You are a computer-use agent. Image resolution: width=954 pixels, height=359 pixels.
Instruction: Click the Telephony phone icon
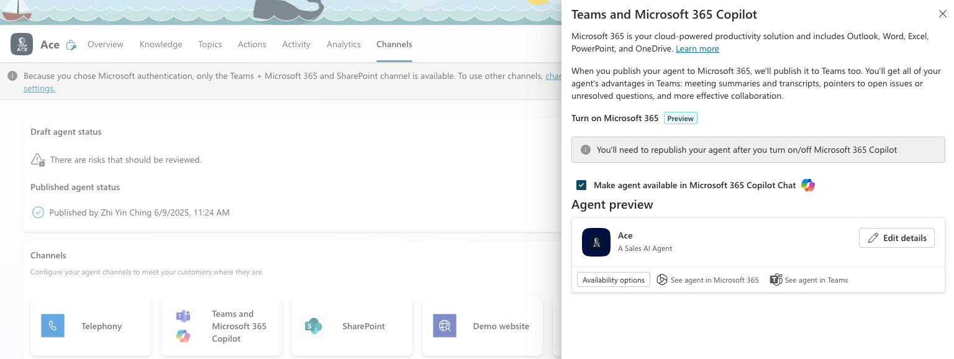coord(53,325)
